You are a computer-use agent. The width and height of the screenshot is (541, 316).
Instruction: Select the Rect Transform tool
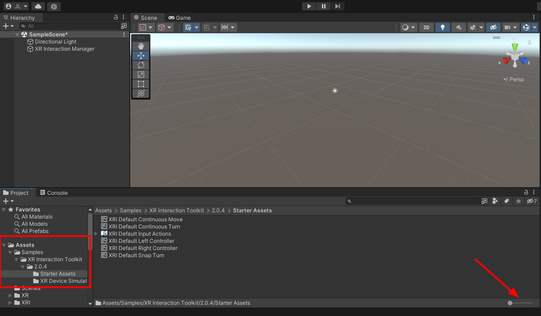[141, 83]
